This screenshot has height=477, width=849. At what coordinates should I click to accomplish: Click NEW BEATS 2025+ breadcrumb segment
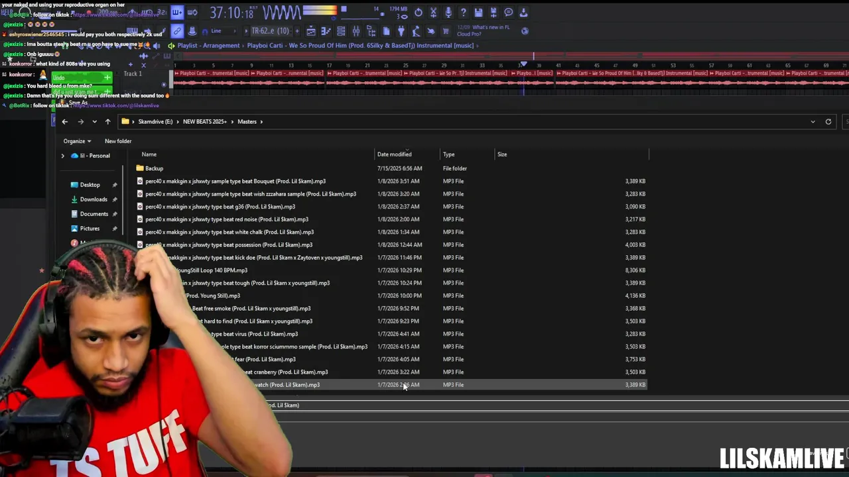(x=205, y=121)
